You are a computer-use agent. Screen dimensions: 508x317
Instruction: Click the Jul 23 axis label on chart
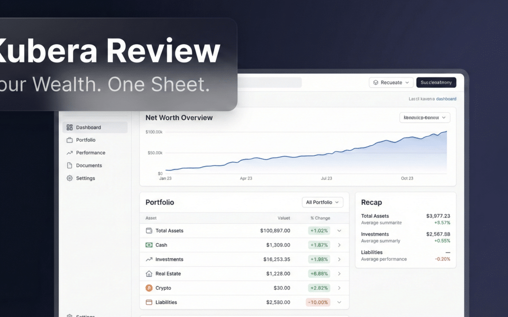[326, 178]
